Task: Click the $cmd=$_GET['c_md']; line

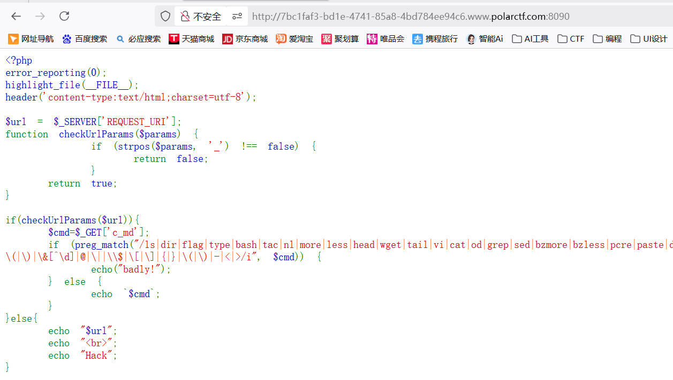Action: coord(99,232)
